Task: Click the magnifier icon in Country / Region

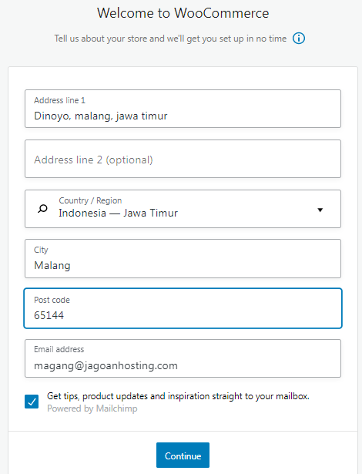Action: click(x=42, y=209)
